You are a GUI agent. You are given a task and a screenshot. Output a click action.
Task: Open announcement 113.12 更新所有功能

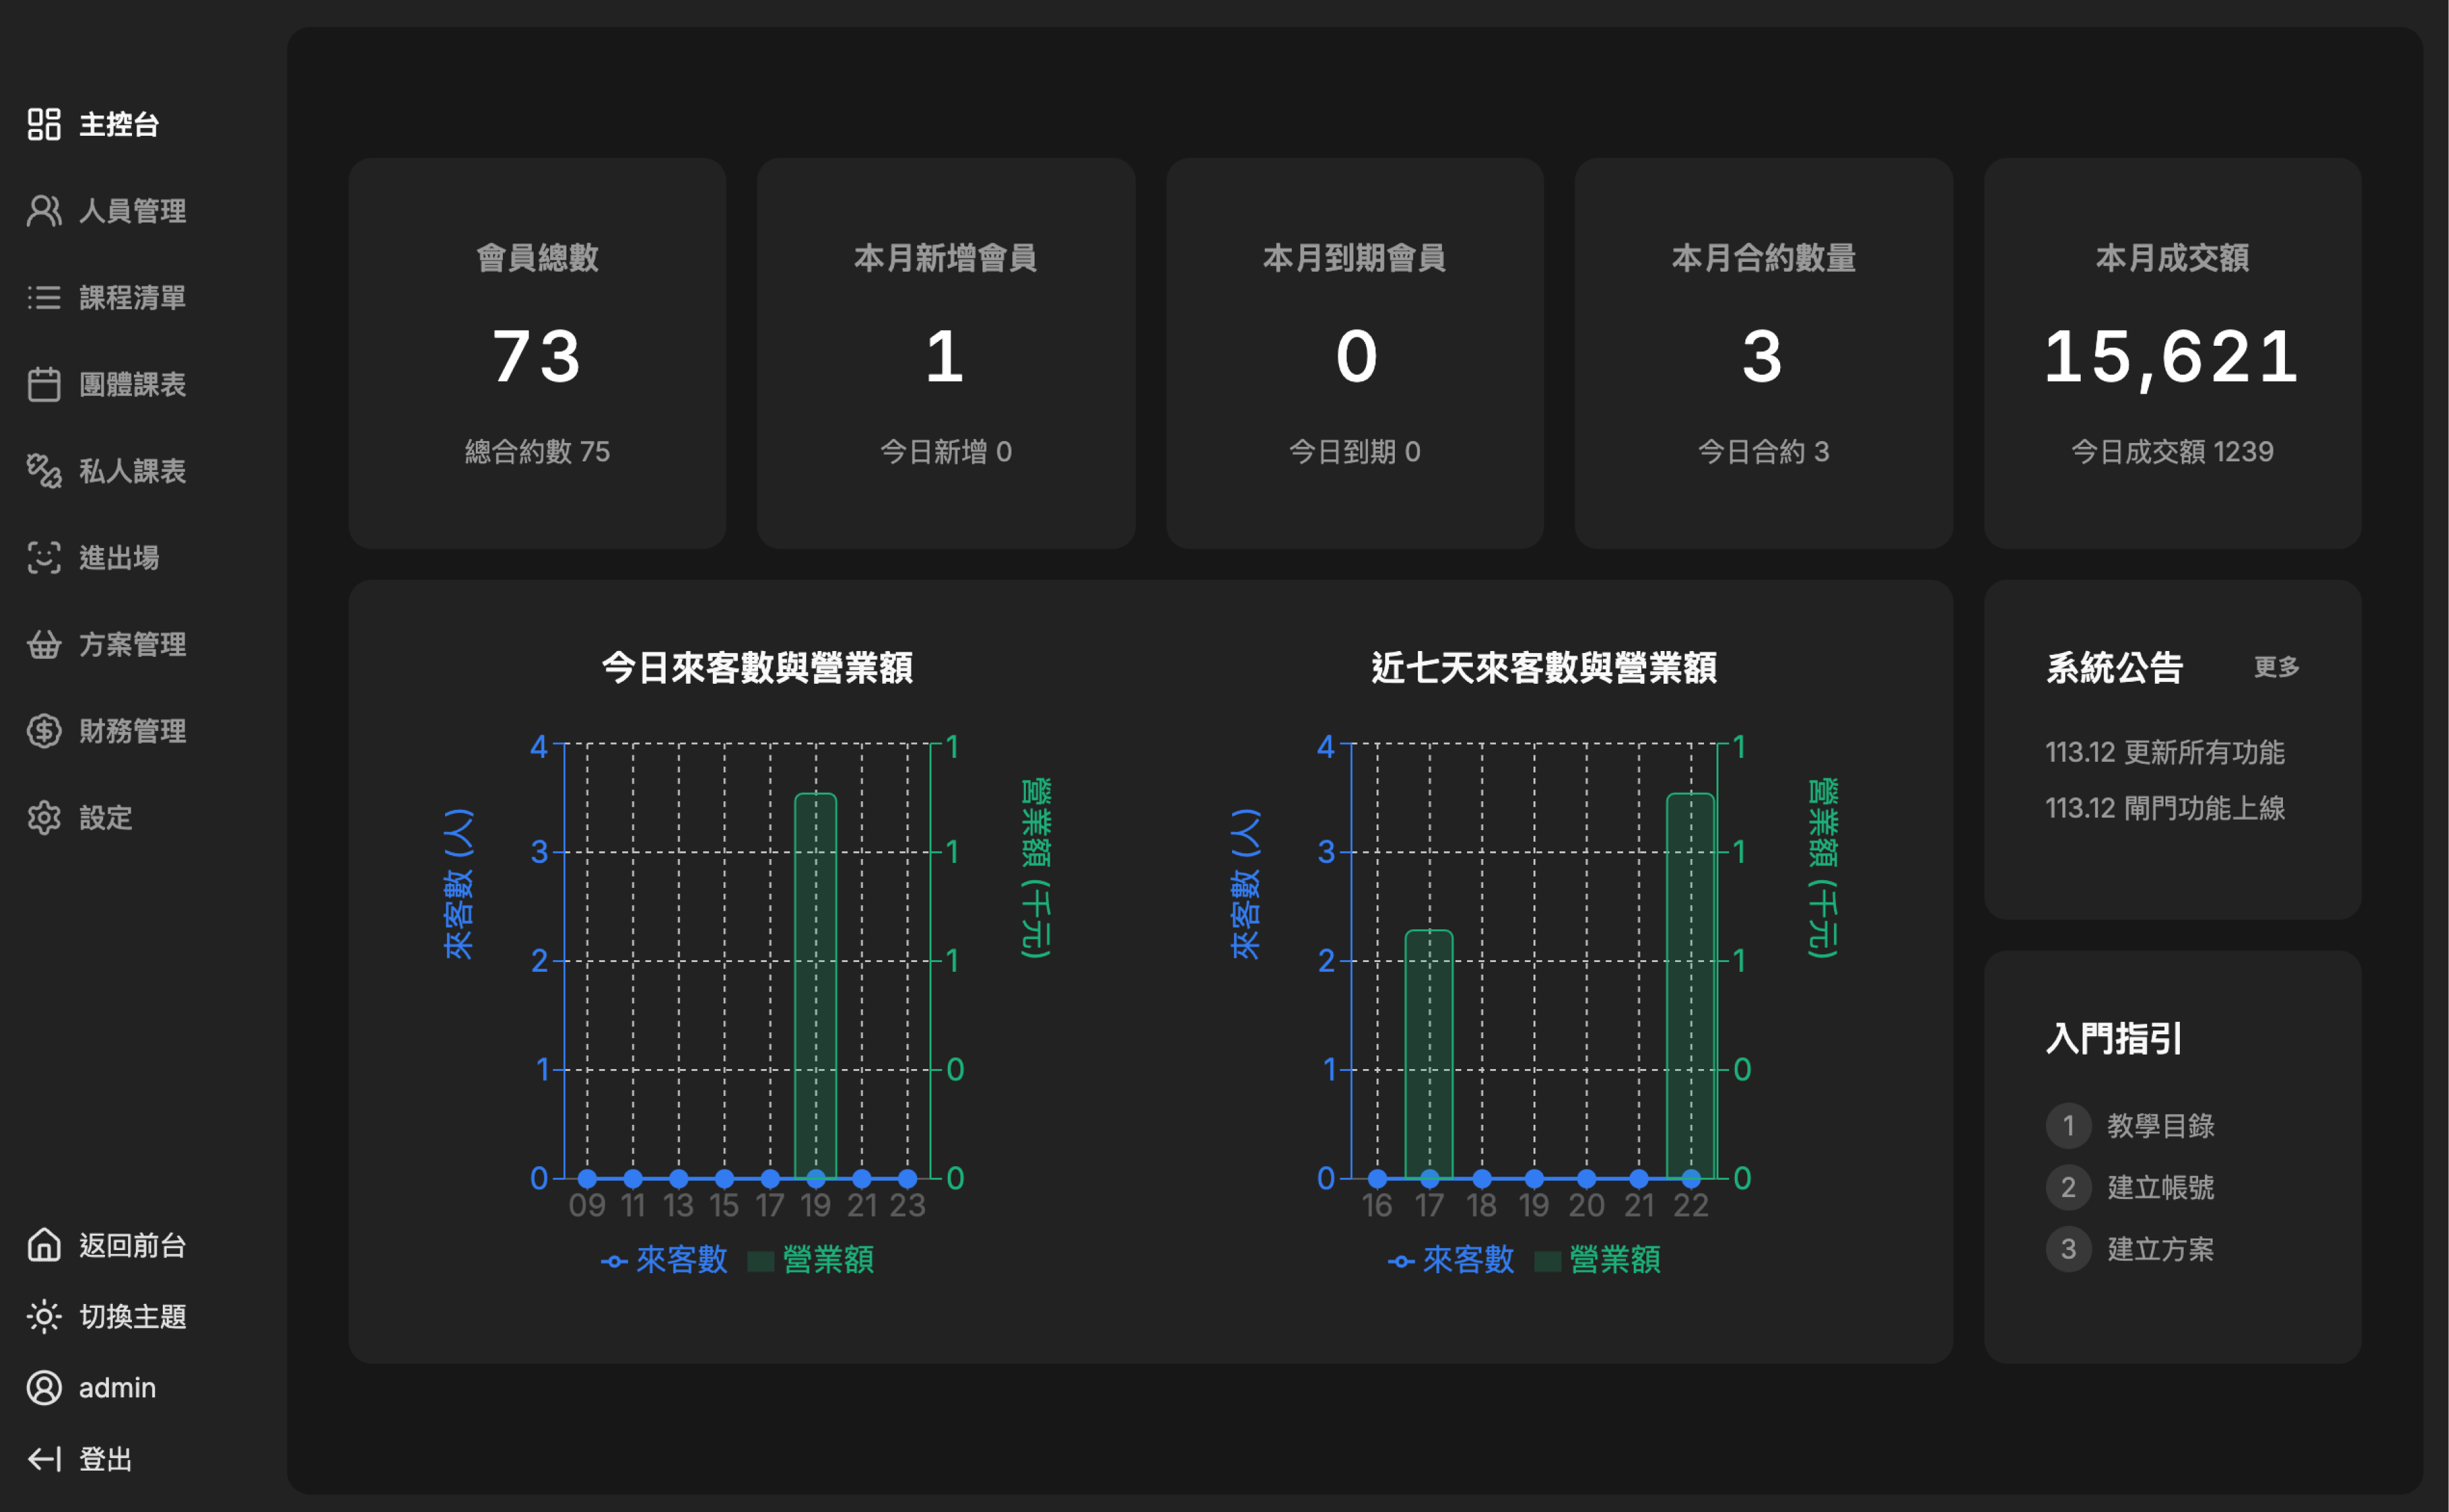click(x=2165, y=752)
